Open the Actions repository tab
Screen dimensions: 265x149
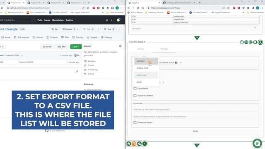(38, 37)
